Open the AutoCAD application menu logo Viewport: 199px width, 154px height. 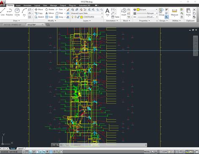[3, 3]
